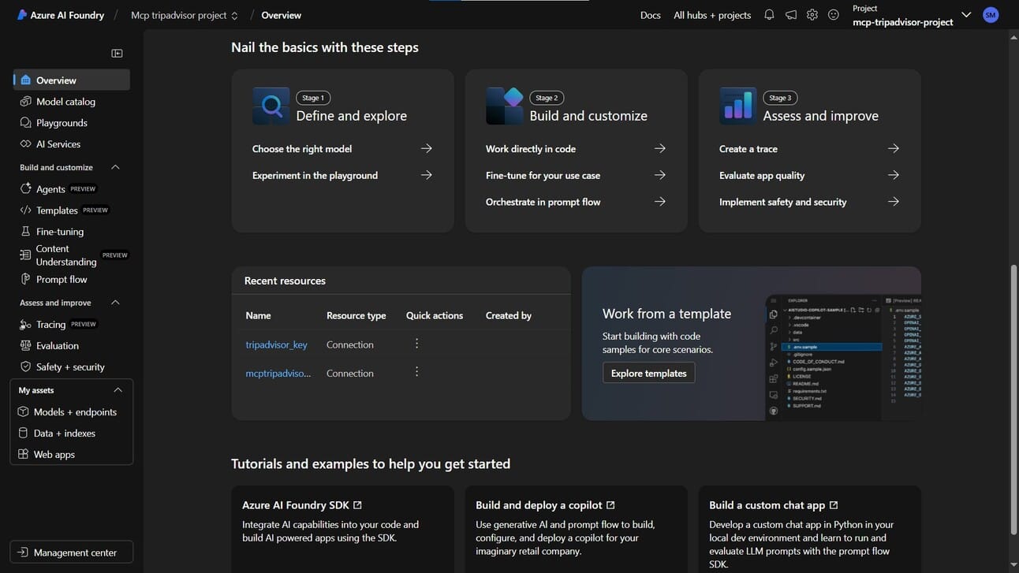
Task: Click the code editor template thumbnail
Action: coord(843,357)
